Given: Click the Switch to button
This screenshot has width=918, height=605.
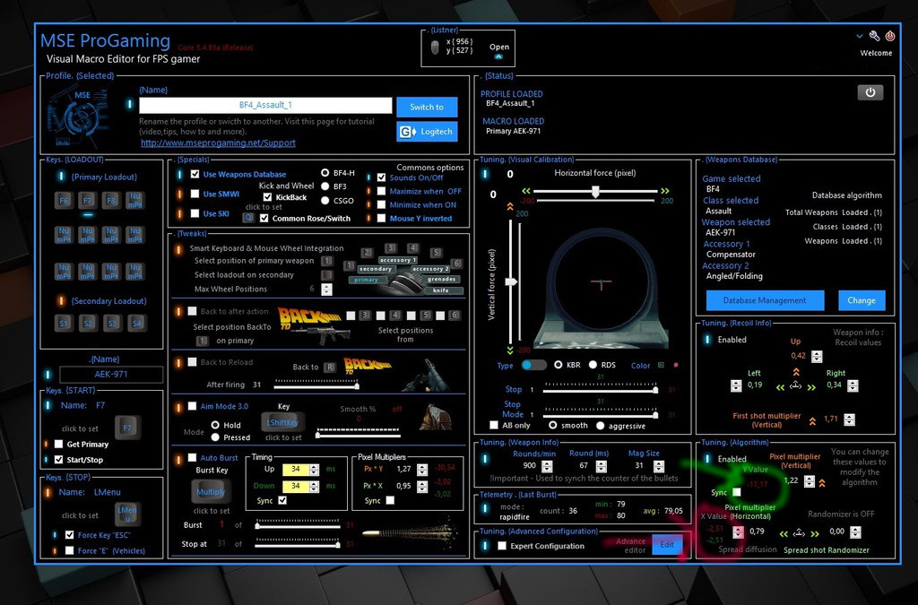Looking at the screenshot, I should click(427, 107).
